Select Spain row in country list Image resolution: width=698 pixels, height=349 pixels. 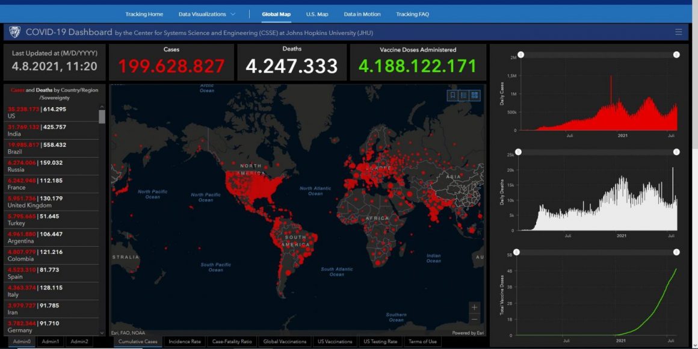(x=51, y=273)
